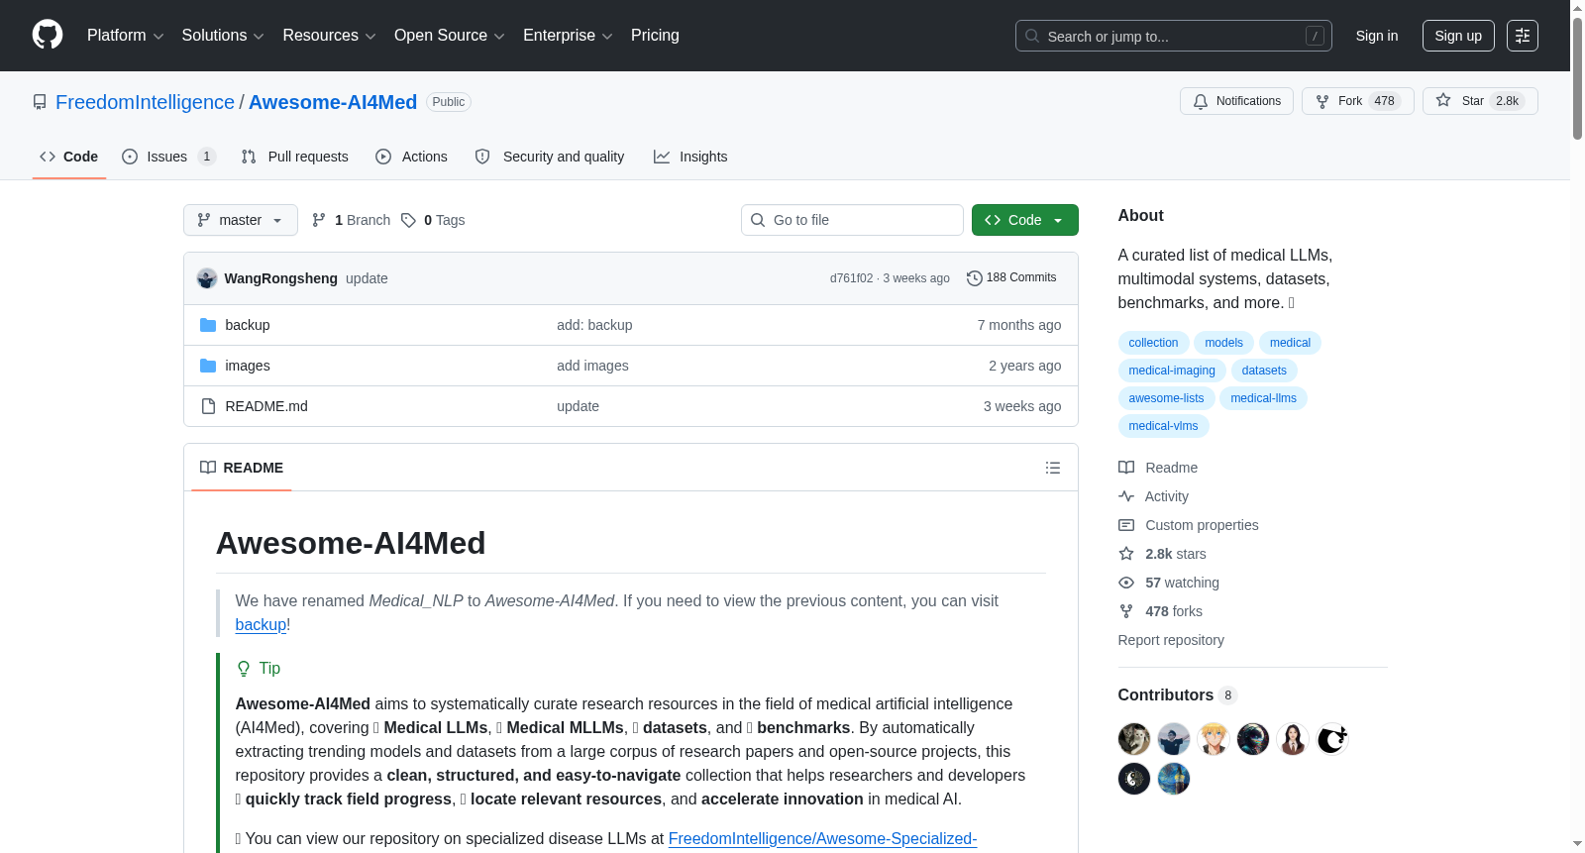Viewport: 1585px width, 853px height.
Task: Open the command palette icon in header
Action: [x=1522, y=36]
